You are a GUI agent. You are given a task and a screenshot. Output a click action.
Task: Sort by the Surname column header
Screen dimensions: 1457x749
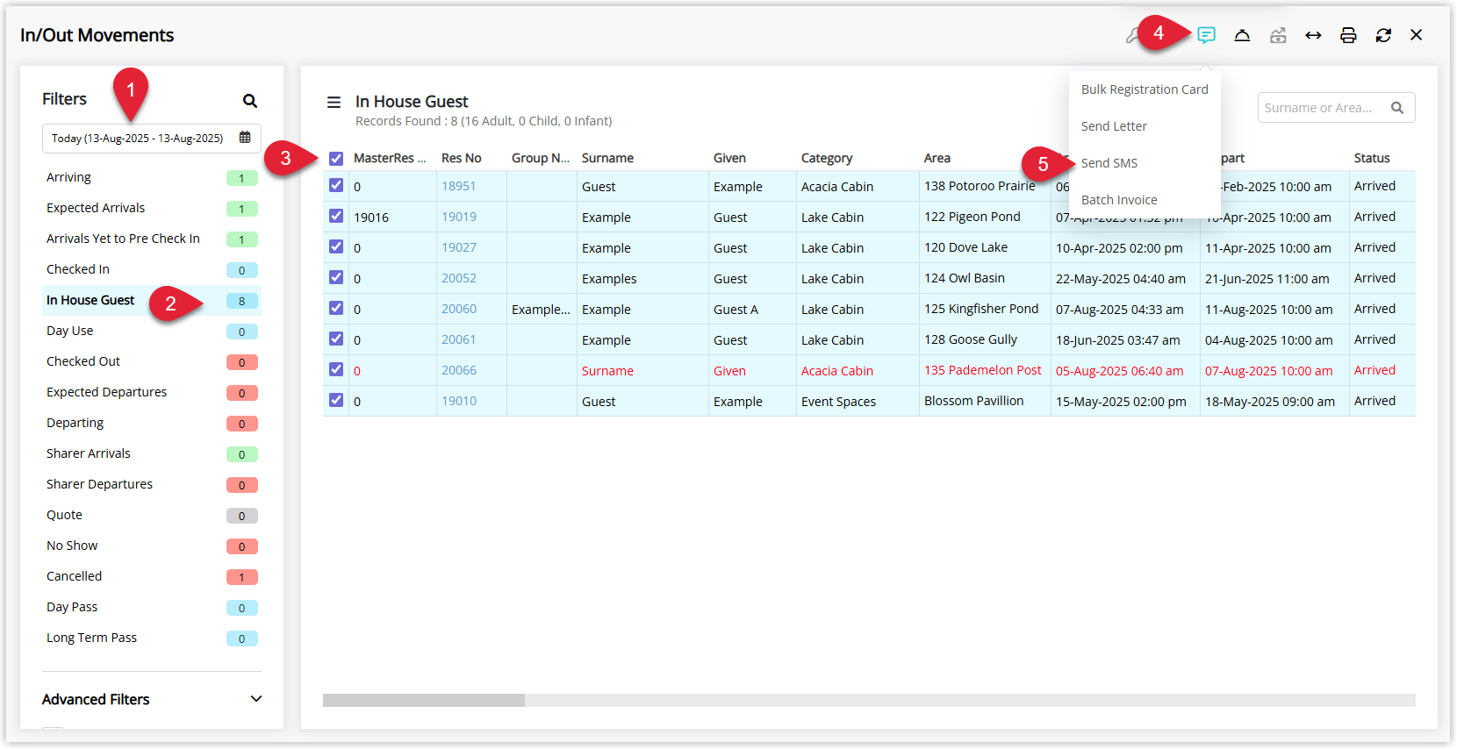[607, 158]
